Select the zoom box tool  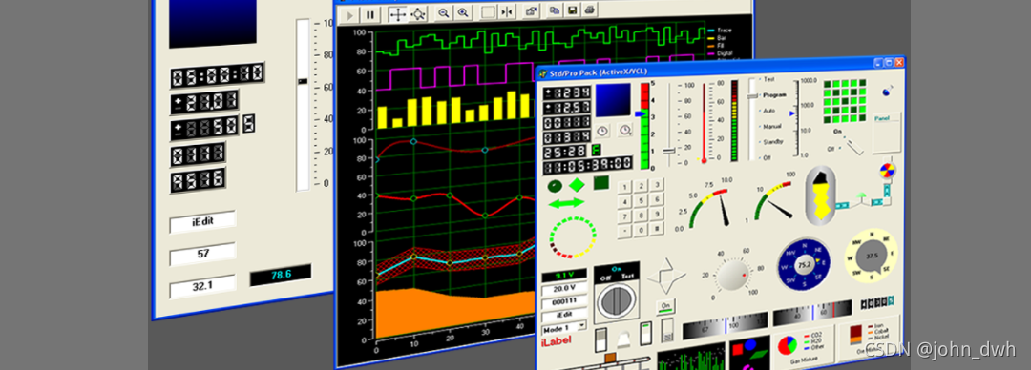point(488,11)
